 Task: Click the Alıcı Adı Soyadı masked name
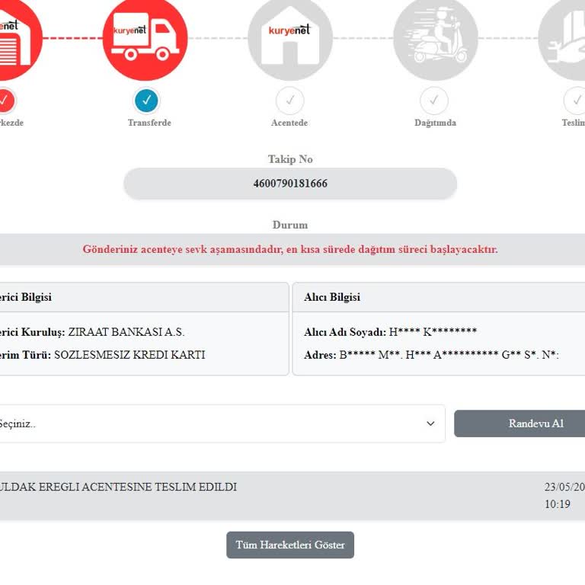tap(433, 331)
